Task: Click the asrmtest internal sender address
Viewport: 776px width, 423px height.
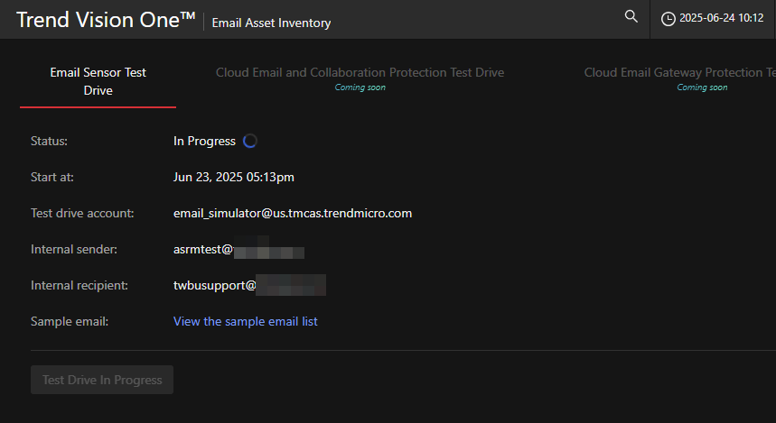Action: [238, 249]
